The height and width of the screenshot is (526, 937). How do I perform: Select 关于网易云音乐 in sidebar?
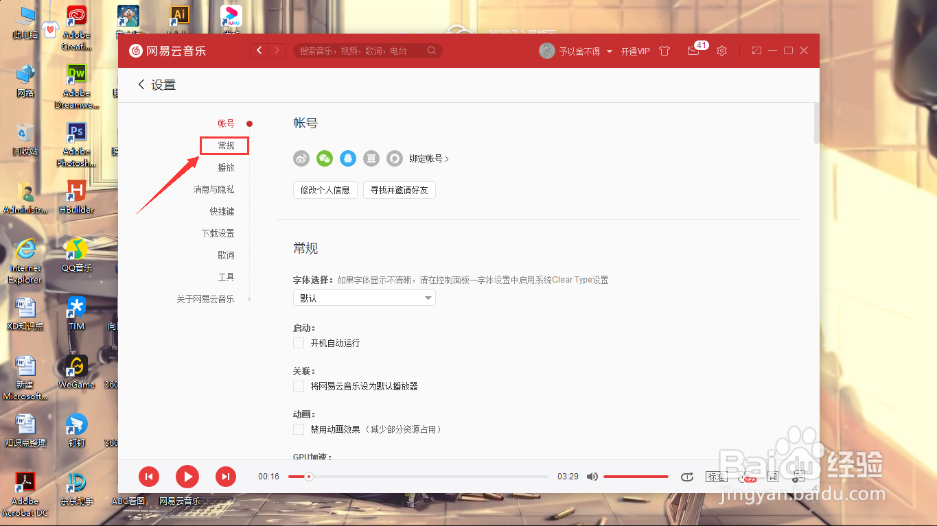pos(205,299)
